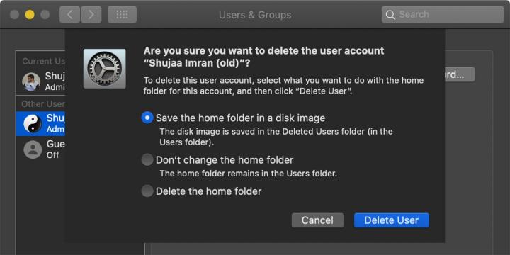Click the System Preferences gear icon
510x255 pixels.
104,69
